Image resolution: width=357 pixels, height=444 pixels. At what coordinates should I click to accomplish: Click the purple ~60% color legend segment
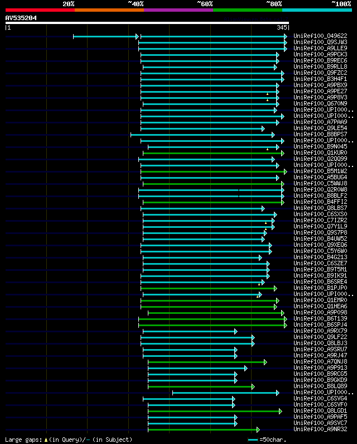click(178, 10)
